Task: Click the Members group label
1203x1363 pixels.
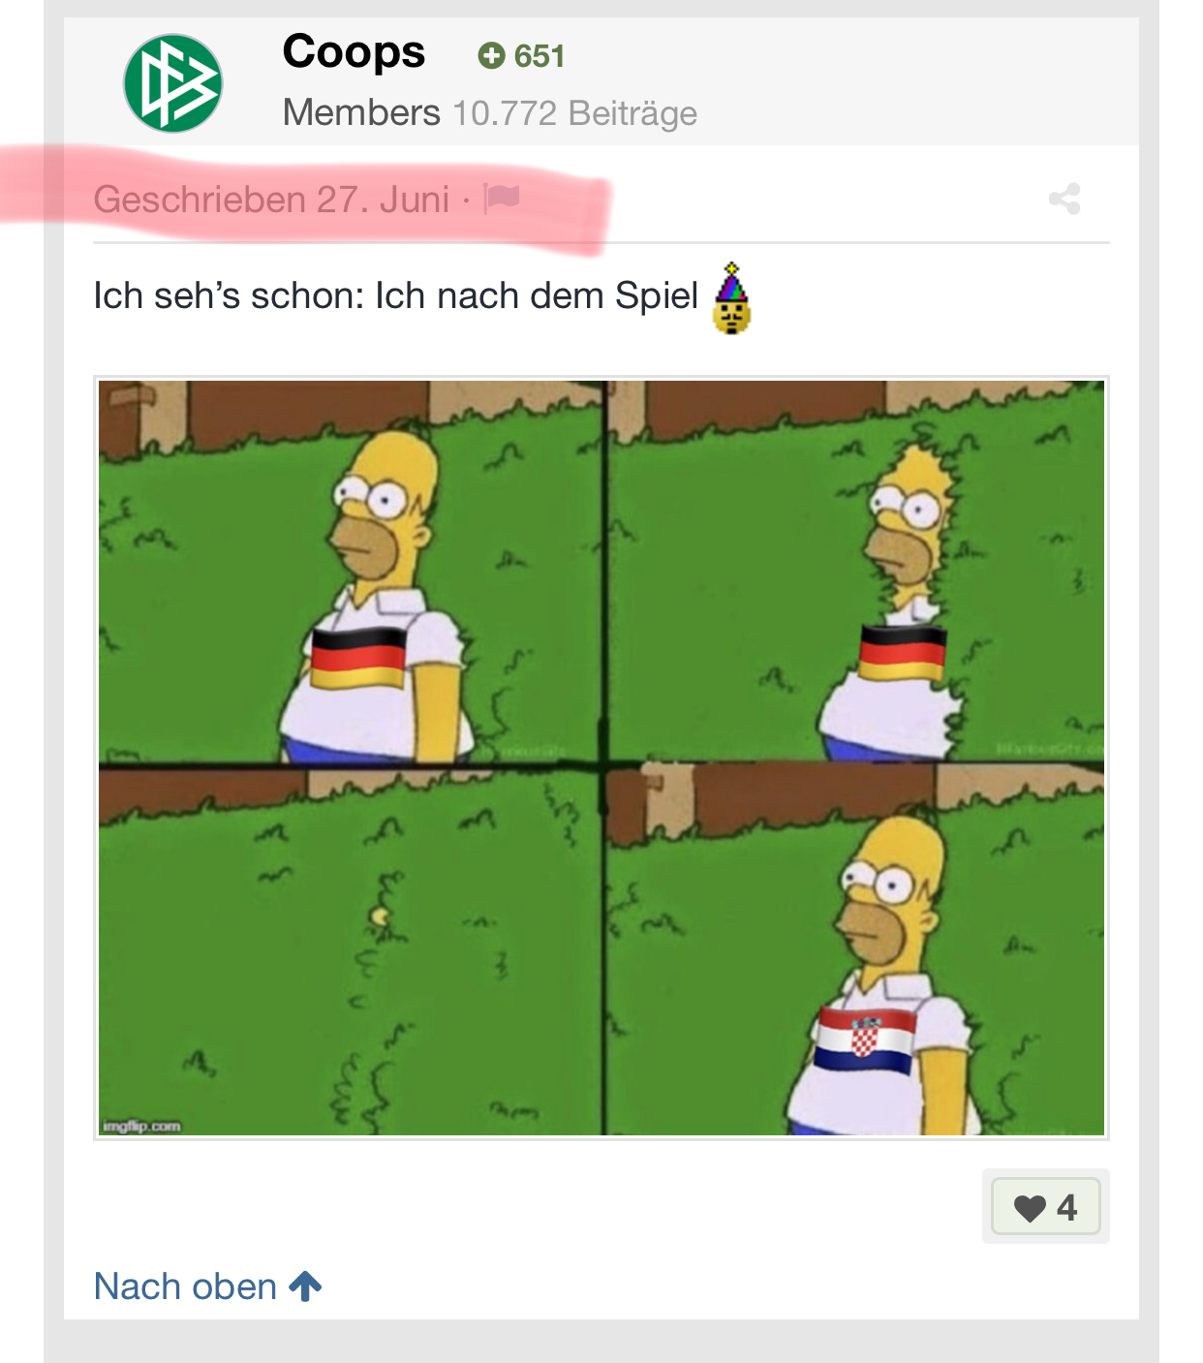Action: (361, 112)
